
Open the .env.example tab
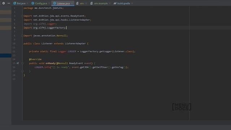point(101,3)
